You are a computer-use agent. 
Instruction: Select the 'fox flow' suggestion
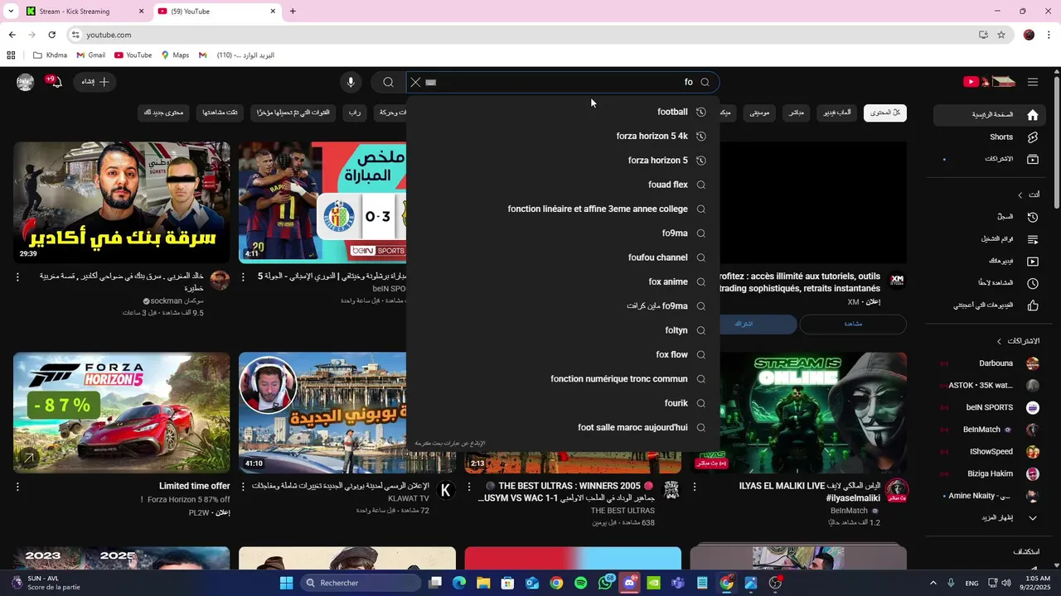click(x=563, y=354)
